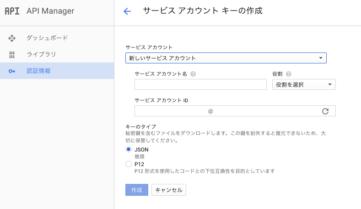Click the API logo icon

[x=12, y=11]
